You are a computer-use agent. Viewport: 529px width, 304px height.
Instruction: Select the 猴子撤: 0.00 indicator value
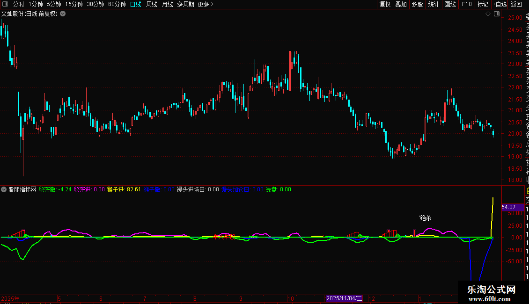[x=159, y=189]
